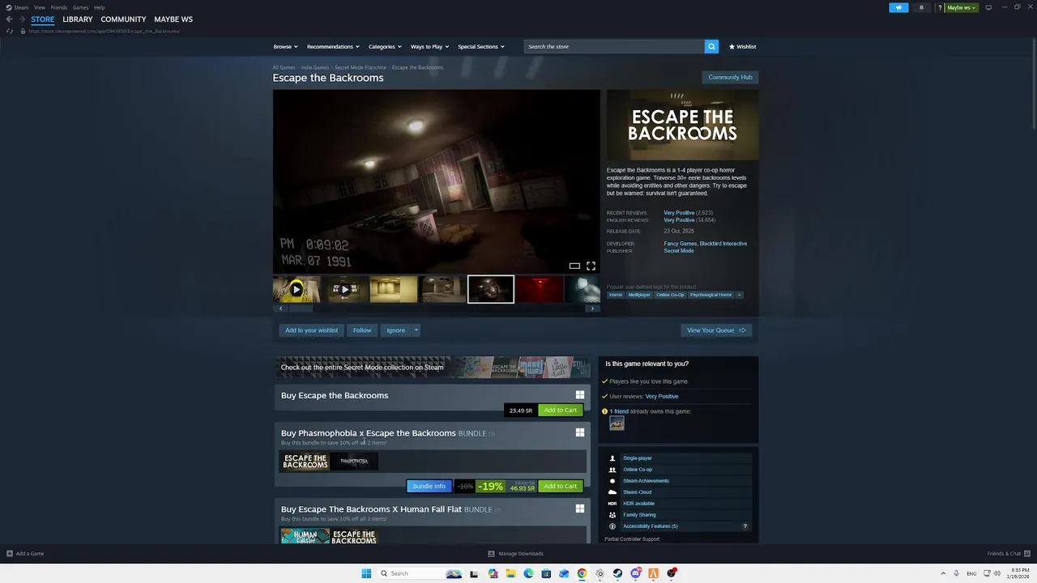The height and width of the screenshot is (583, 1037).
Task: Open the notifications bell
Action: [921, 7]
